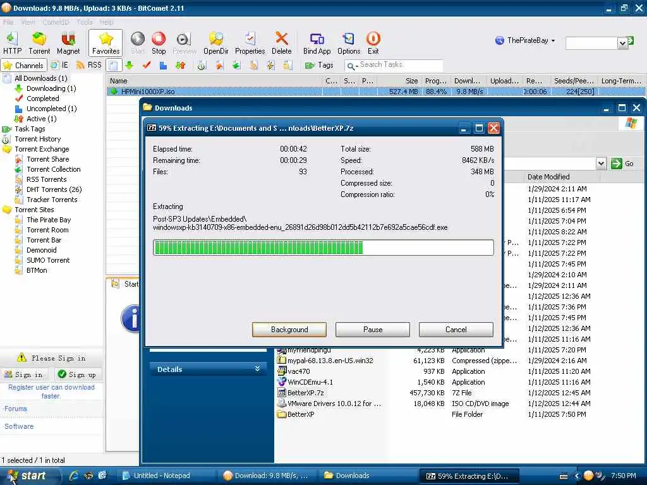647x485 pixels.
Task: Delete the selected task via toolbar
Action: (281, 43)
